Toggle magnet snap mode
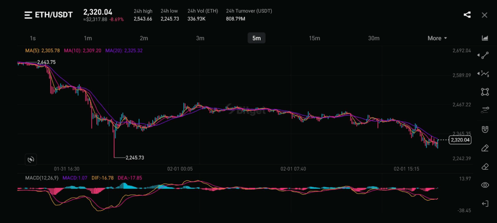 (x=485, y=129)
